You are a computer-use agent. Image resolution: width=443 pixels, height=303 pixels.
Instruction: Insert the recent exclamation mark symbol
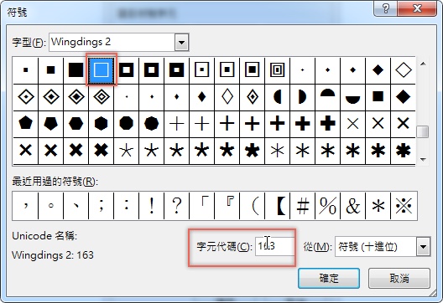click(151, 205)
